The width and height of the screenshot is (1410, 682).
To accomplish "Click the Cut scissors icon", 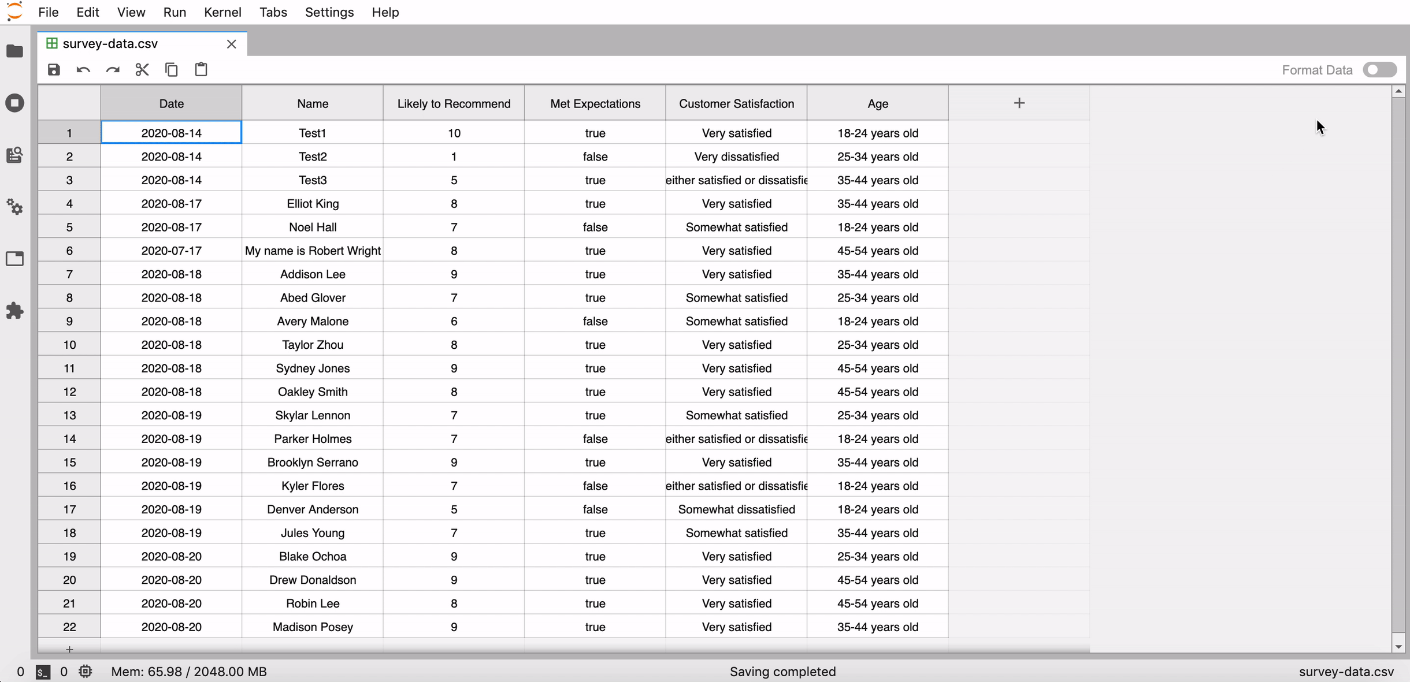I will click(x=142, y=70).
